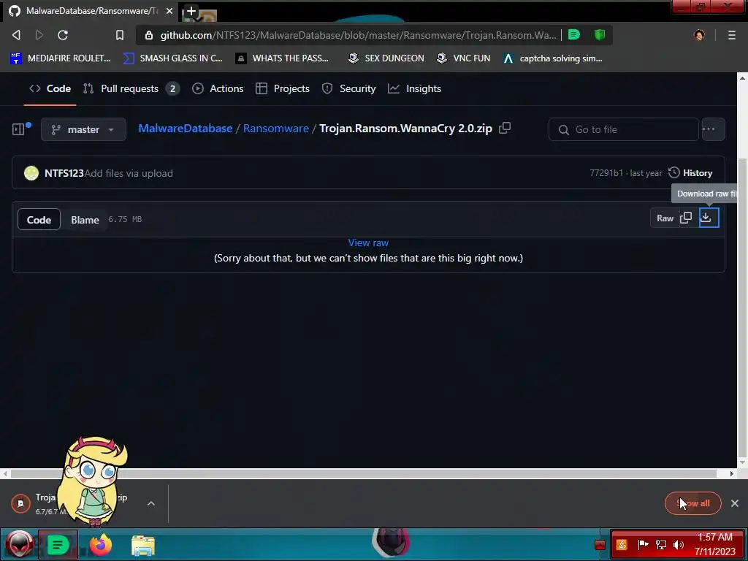748x561 pixels.
Task: Close the downloads bar
Action: (735, 503)
